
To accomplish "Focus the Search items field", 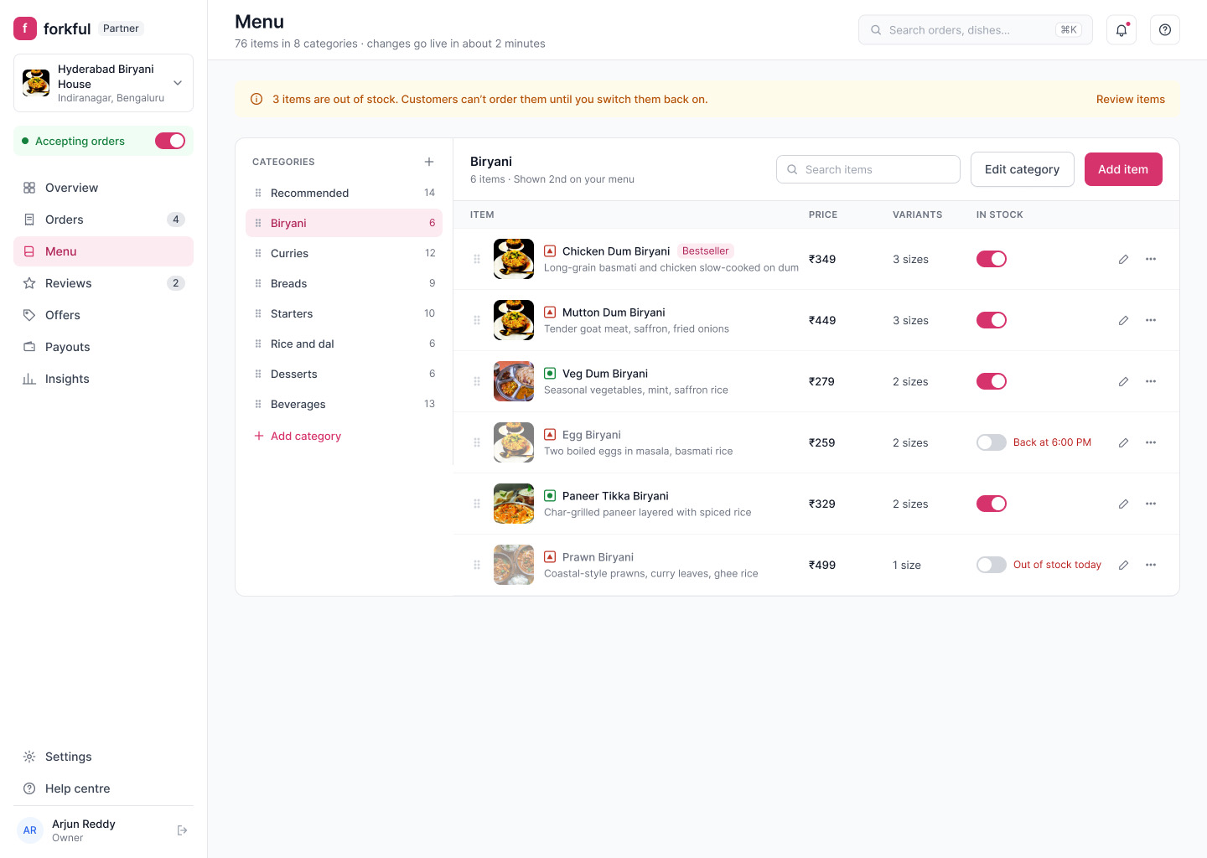I will coord(868,169).
